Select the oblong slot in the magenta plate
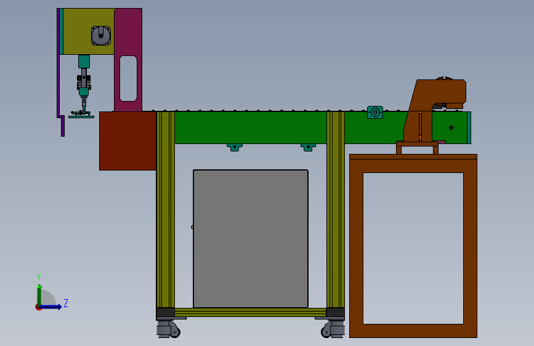534x346 pixels. point(128,79)
